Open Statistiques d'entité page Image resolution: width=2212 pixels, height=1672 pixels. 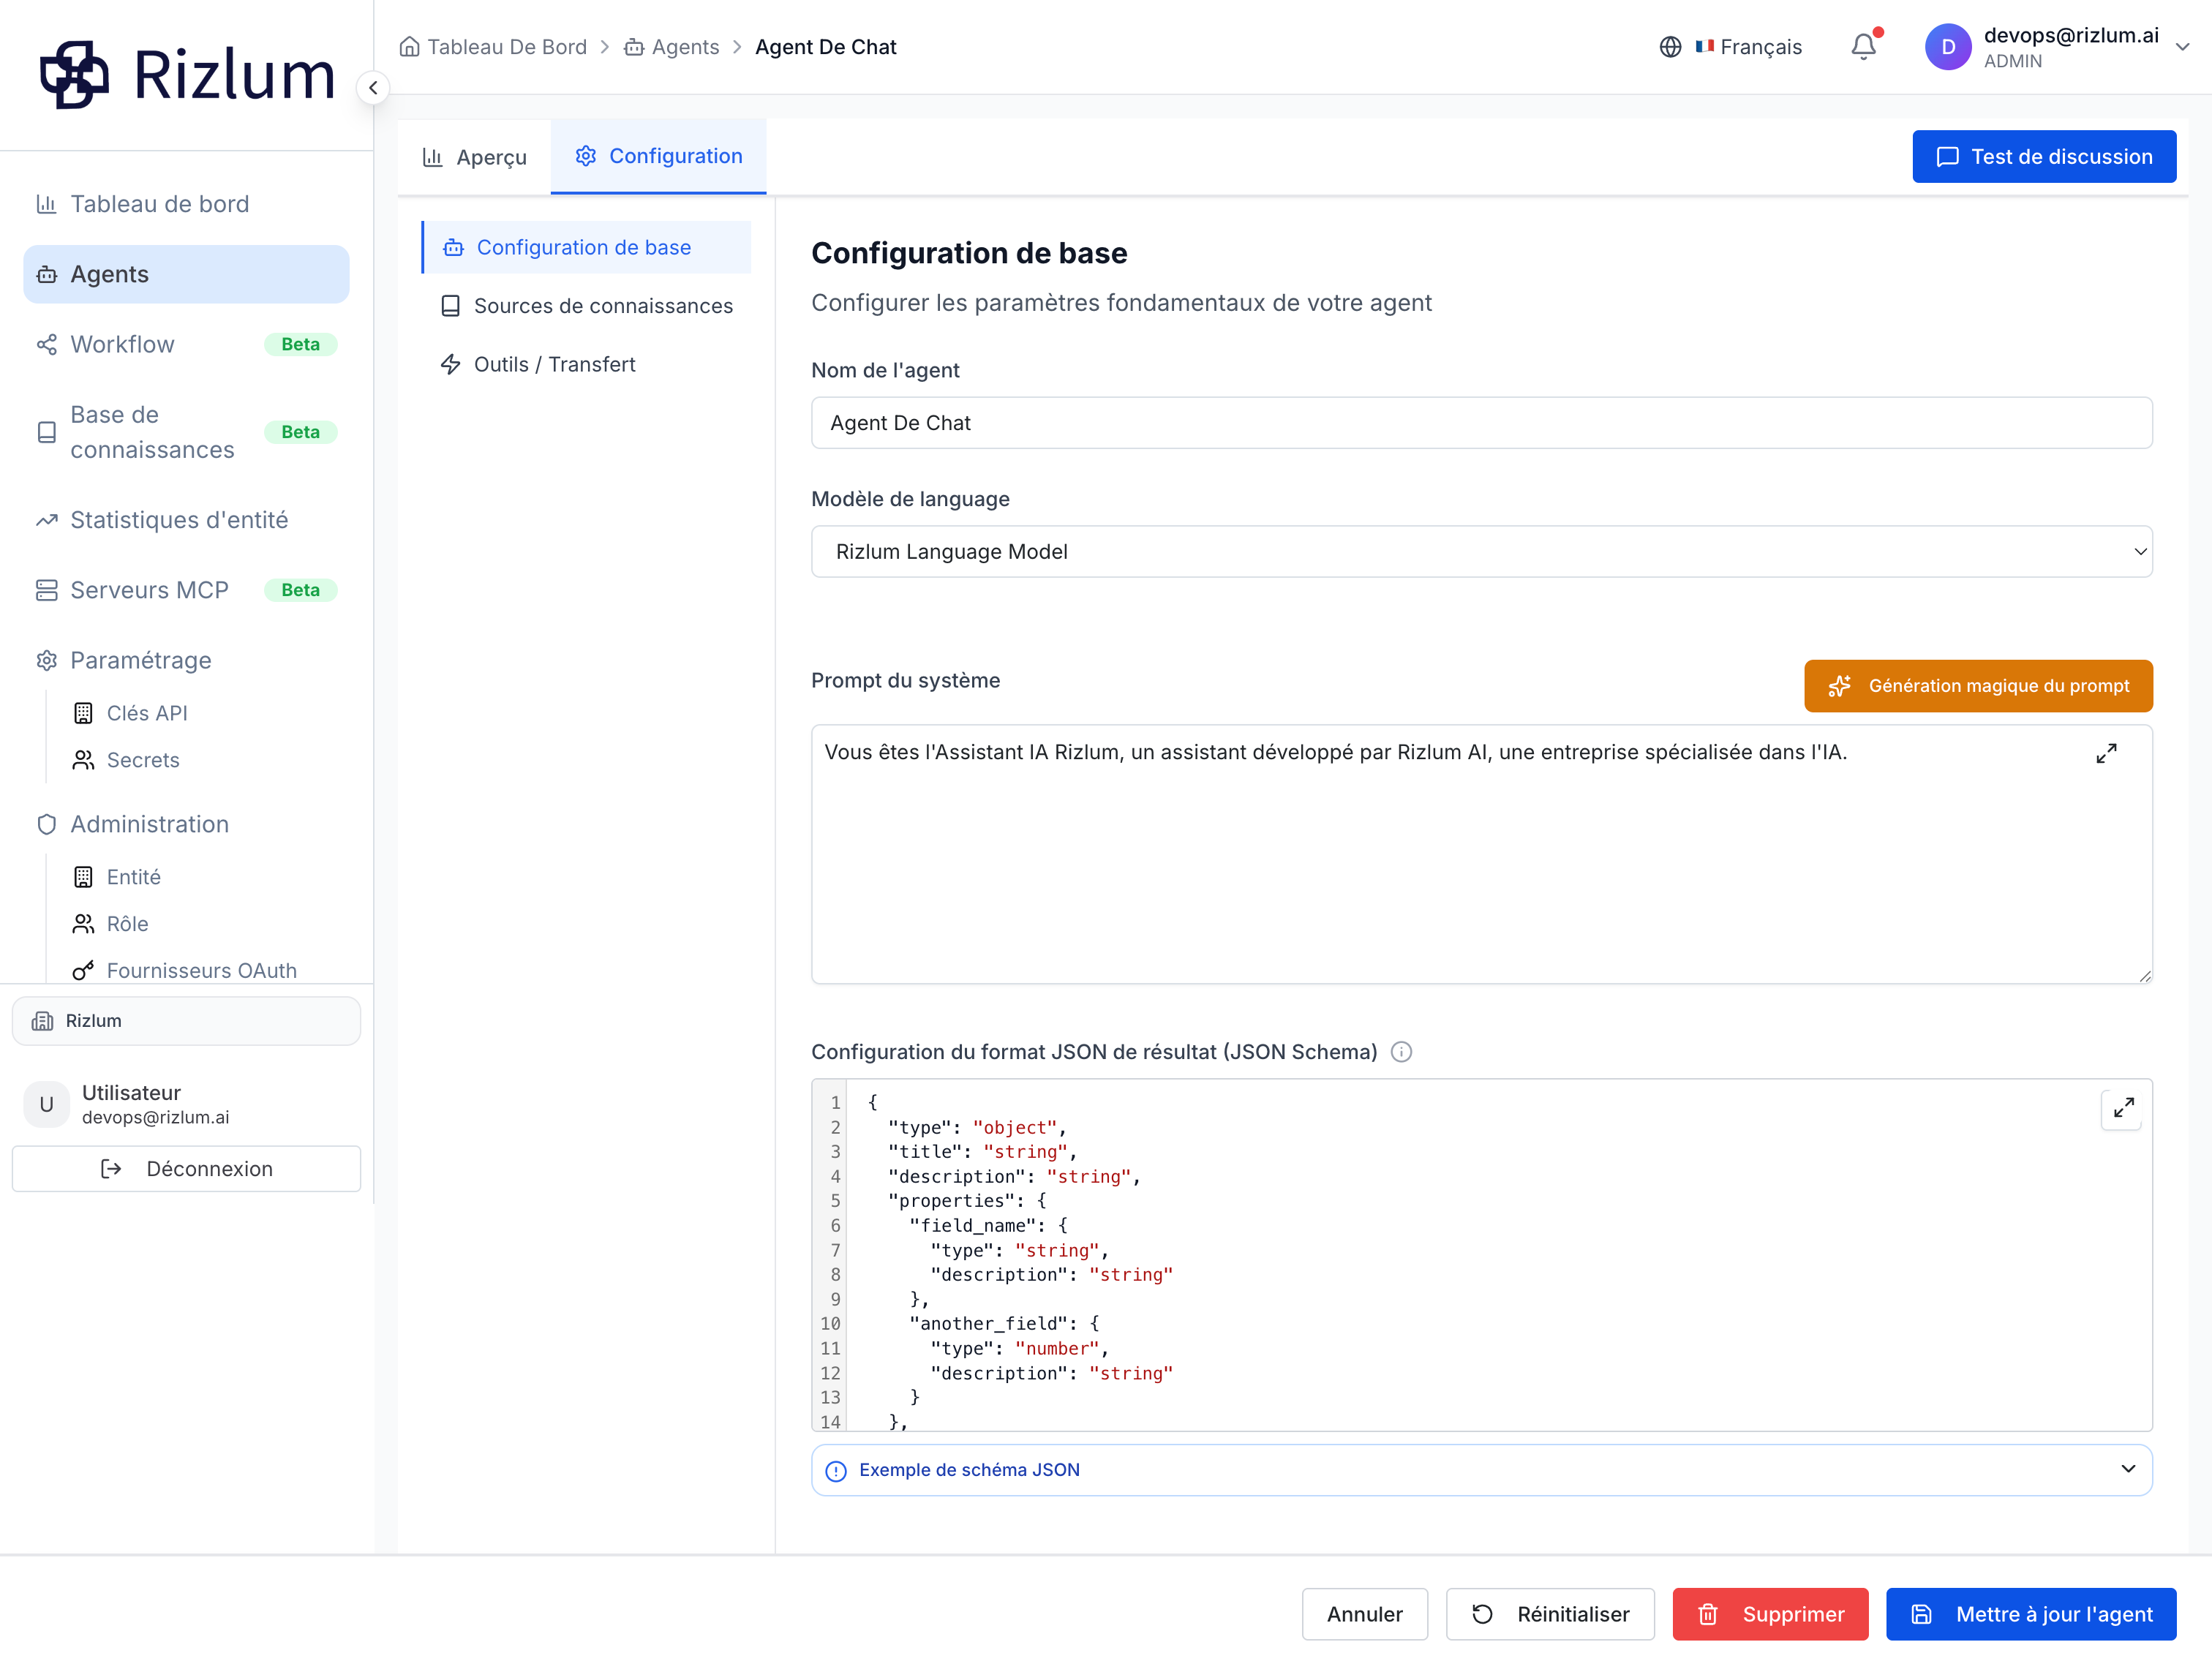tap(186, 520)
